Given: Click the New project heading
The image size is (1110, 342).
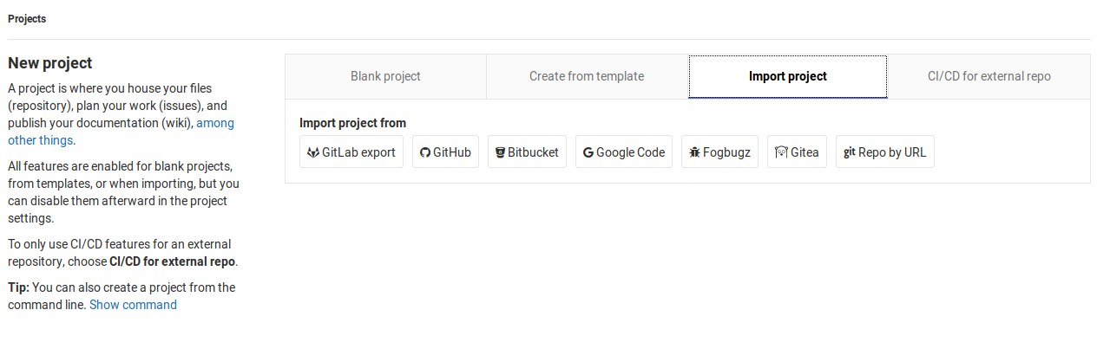Looking at the screenshot, I should click(x=50, y=63).
